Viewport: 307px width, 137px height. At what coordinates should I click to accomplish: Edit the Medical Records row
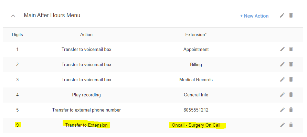coord(282,80)
